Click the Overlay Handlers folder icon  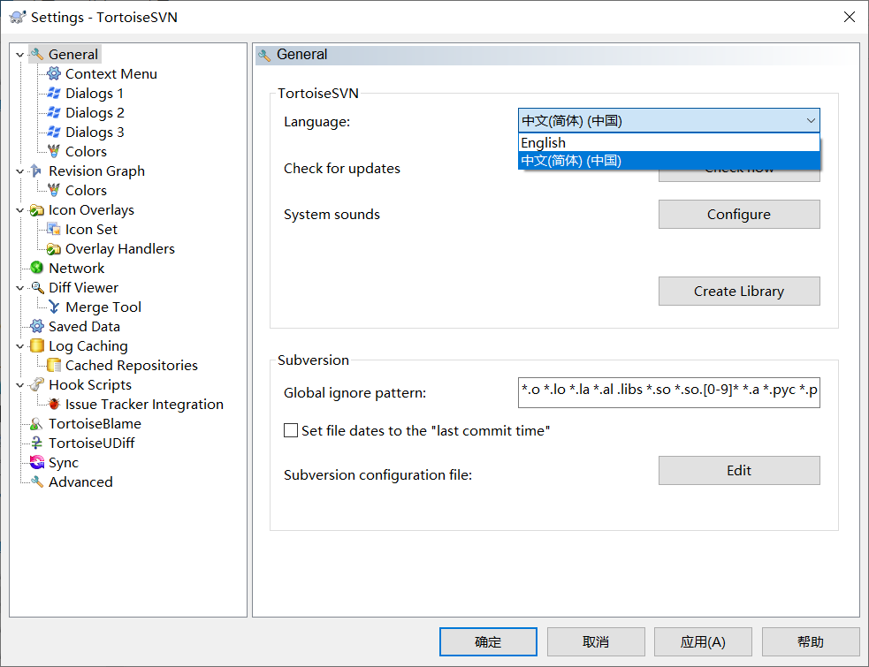point(54,249)
